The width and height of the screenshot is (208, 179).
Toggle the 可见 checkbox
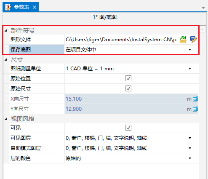click(x=128, y=128)
